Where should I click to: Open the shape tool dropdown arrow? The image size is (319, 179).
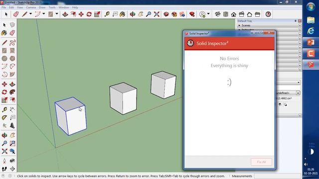point(57,14)
